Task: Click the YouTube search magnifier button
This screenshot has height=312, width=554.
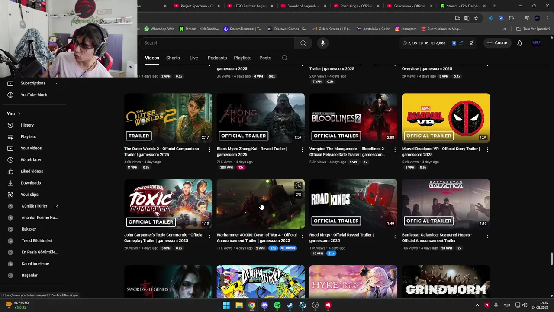Action: (303, 43)
